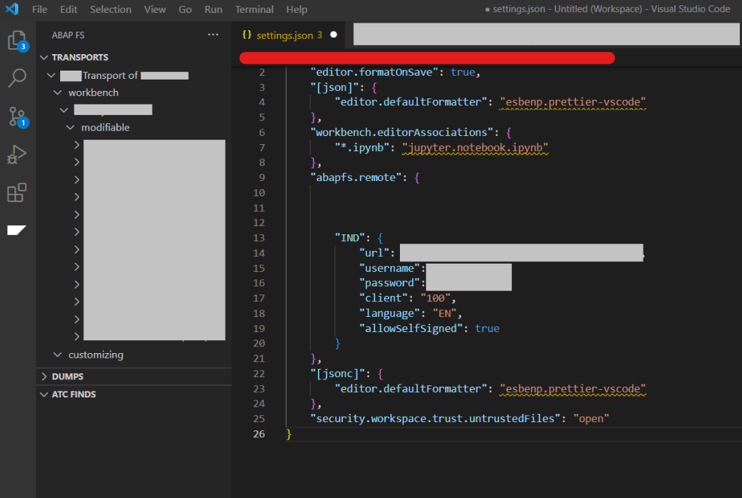Image resolution: width=742 pixels, height=498 pixels.
Task: Place cursor on allowSelfSigned true value
Action: [x=487, y=328]
